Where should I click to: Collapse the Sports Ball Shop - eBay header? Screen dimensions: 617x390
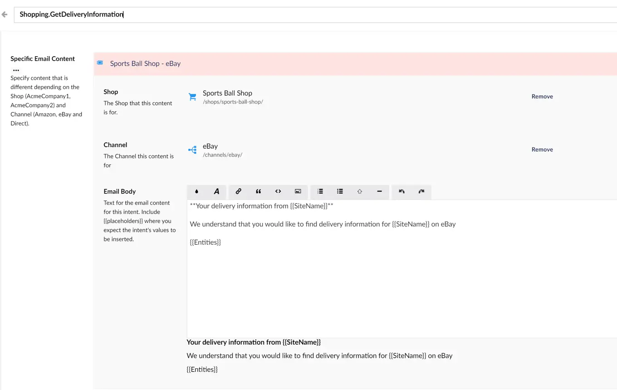click(x=145, y=64)
